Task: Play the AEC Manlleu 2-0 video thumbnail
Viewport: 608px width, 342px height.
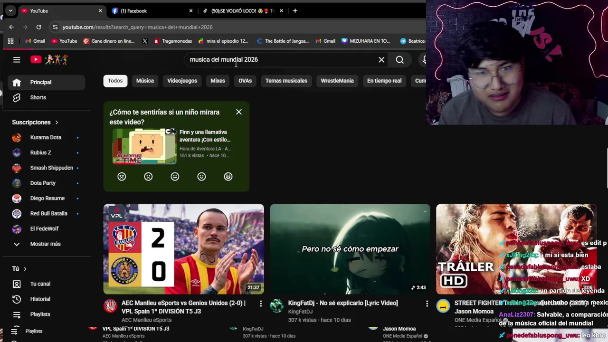Action: click(184, 249)
